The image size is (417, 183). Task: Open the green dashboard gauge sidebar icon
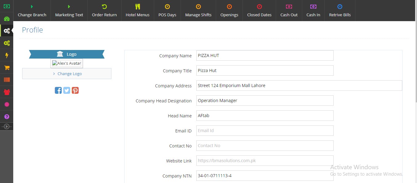click(x=6, y=18)
